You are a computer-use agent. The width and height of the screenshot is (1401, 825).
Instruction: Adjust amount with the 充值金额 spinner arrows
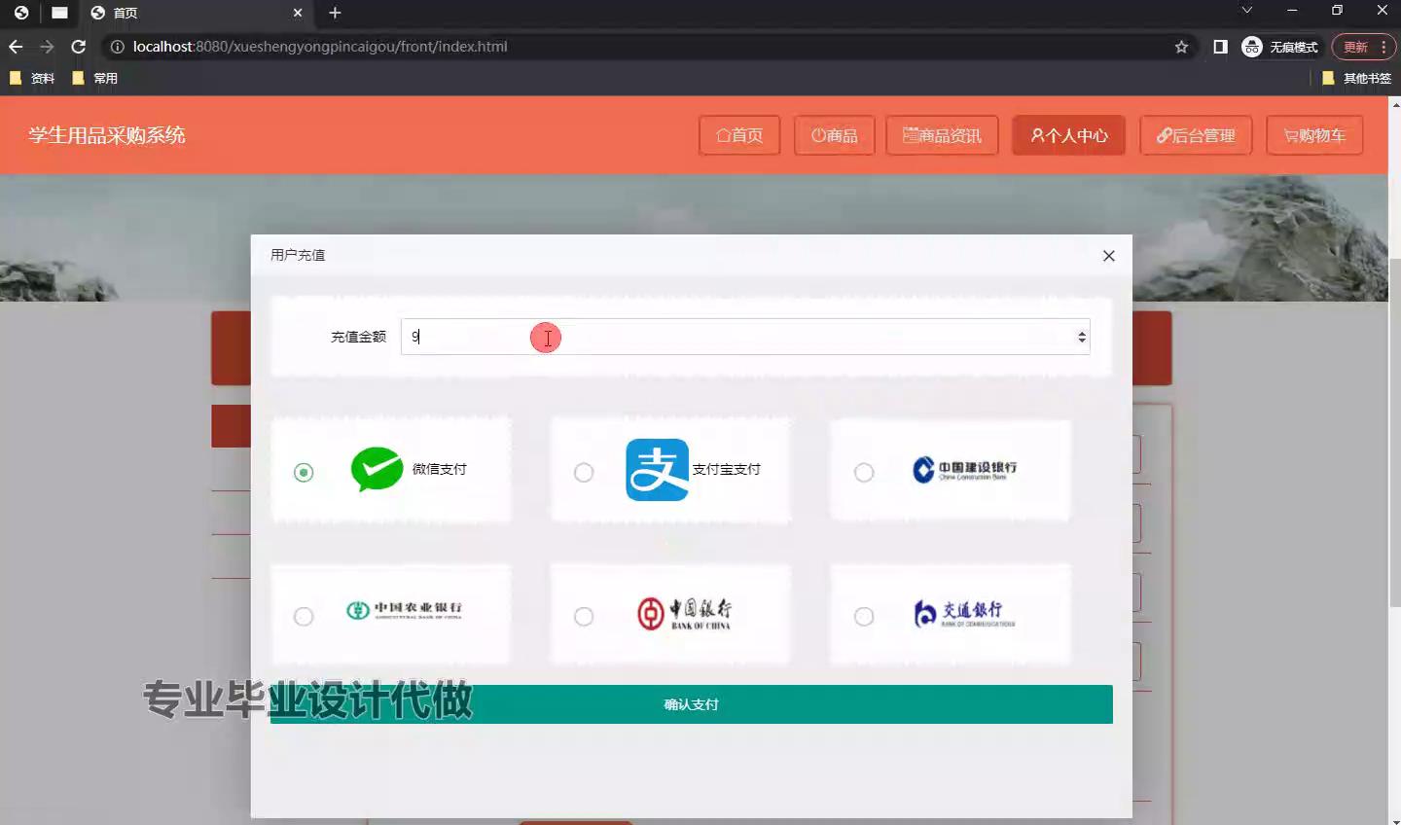tap(1081, 337)
